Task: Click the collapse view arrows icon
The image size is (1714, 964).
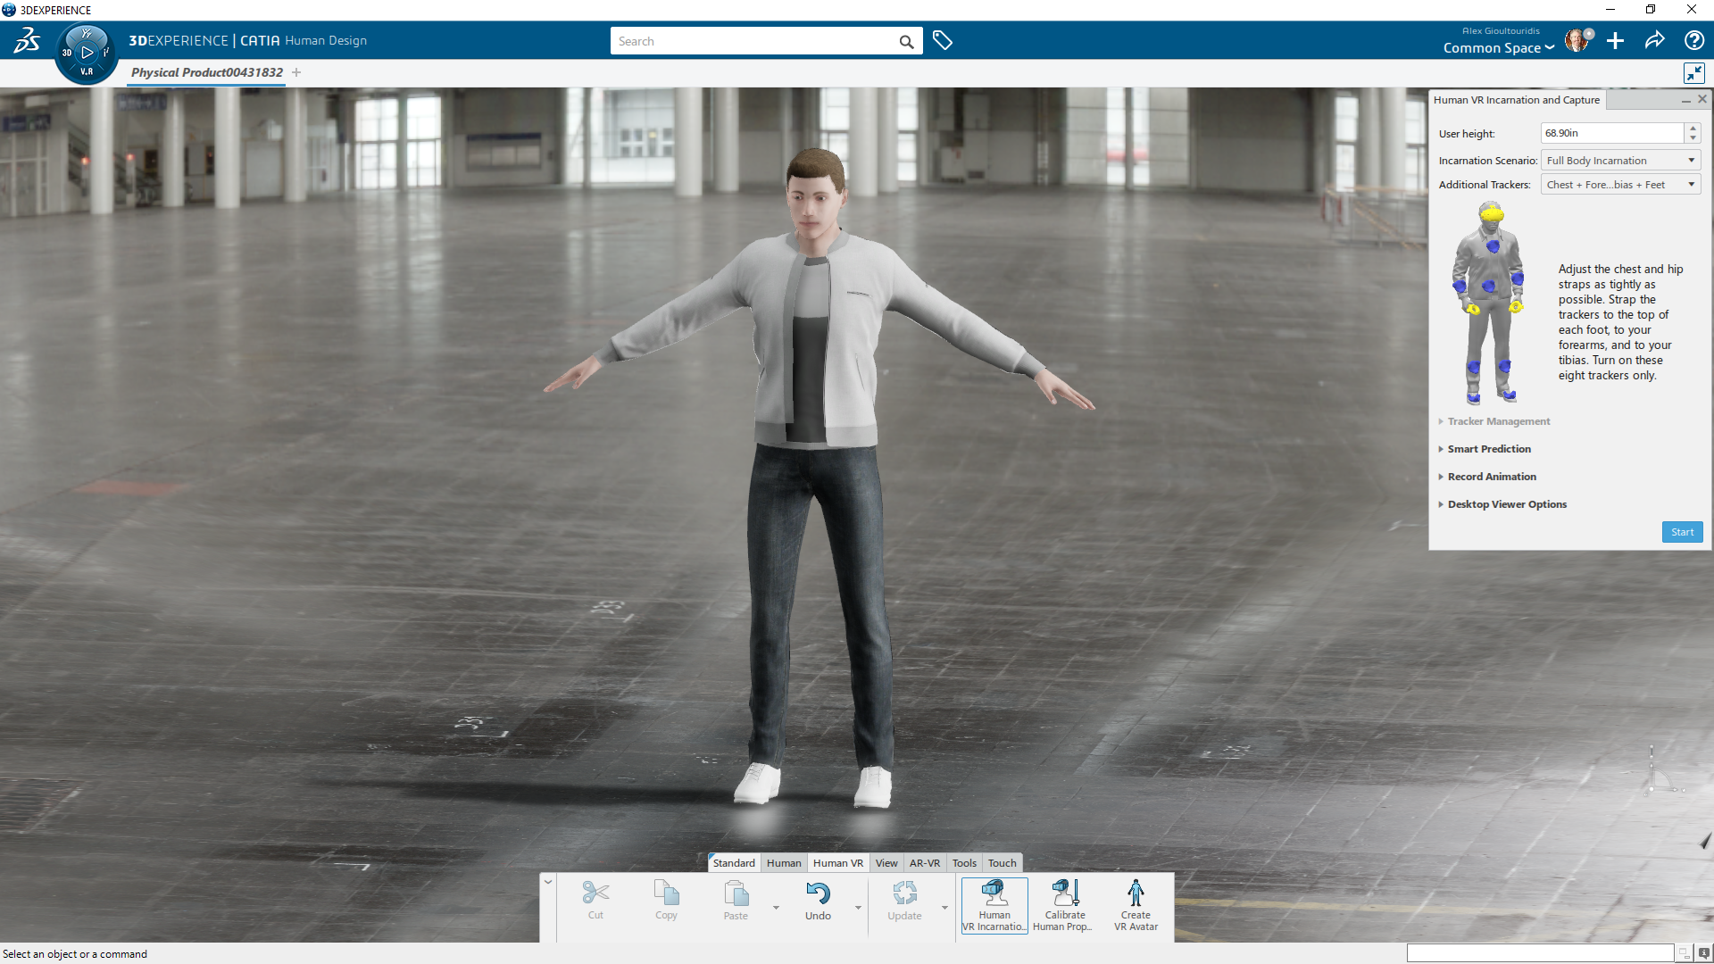Action: click(x=1693, y=72)
